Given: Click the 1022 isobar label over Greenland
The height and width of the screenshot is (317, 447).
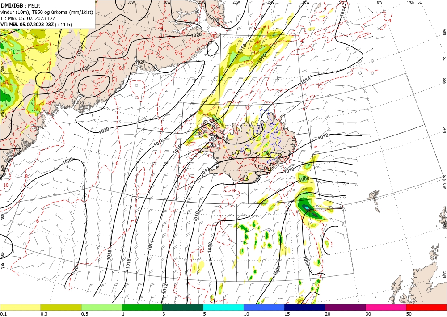Looking at the screenshot, I should (x=80, y=50).
